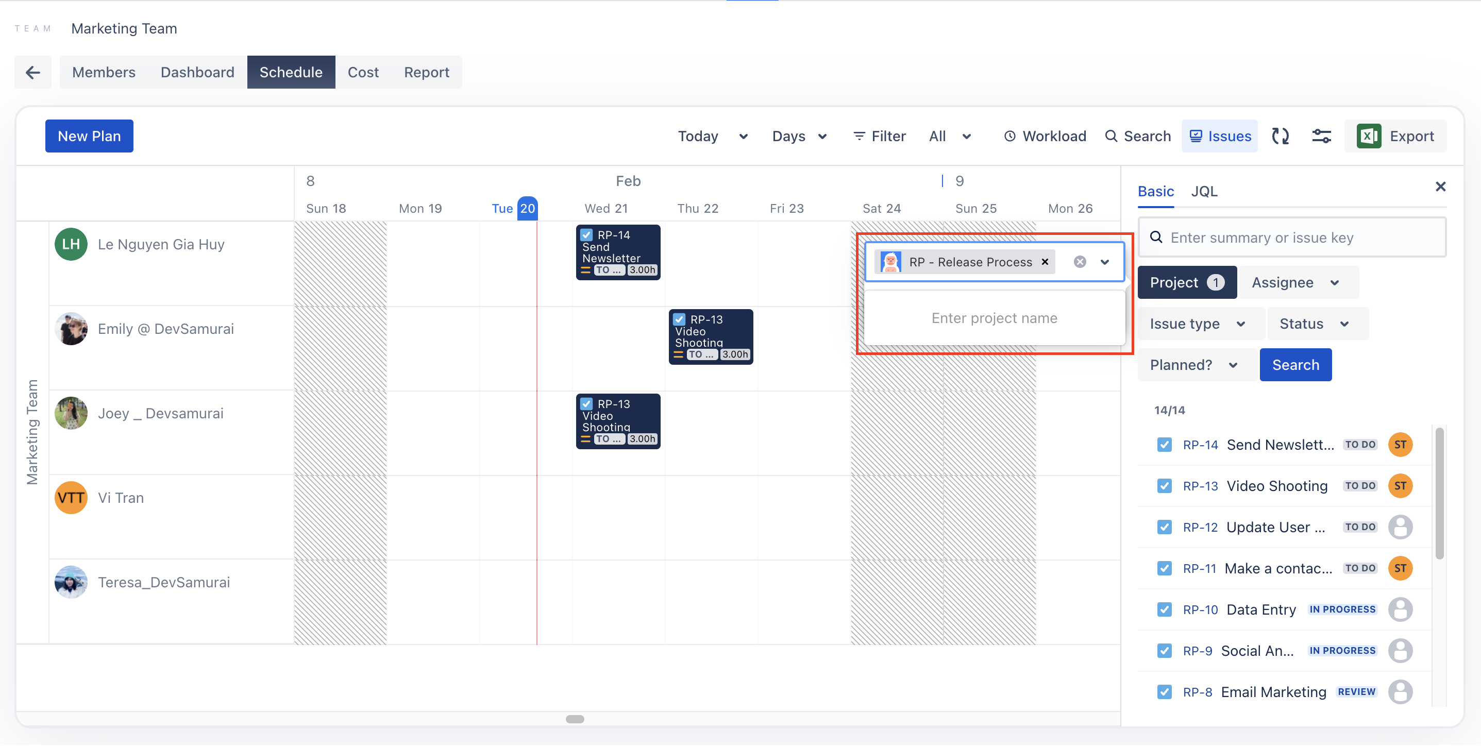
Task: Switch to the Members tab
Action: point(104,73)
